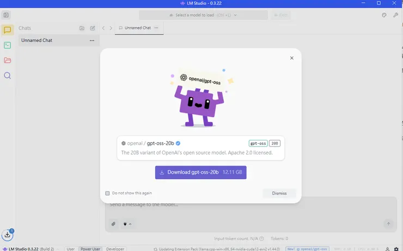
Task: Click the Eject button
Action: 281,15
